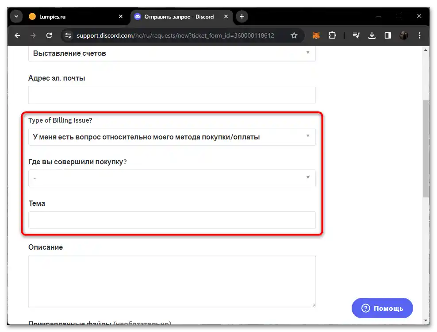Click into the Тема input field

coord(172,220)
